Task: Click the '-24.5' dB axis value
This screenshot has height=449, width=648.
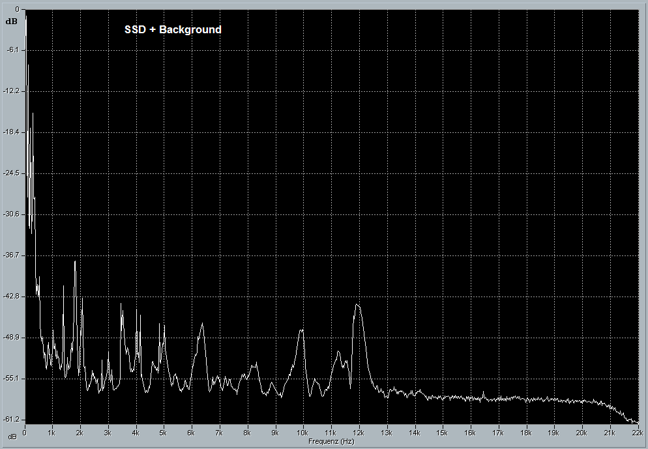Action: [x=12, y=173]
